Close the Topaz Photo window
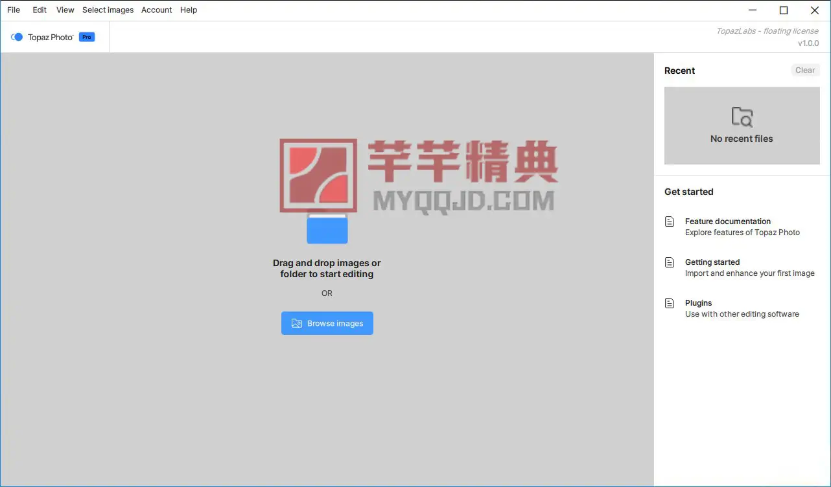831x487 pixels. click(815, 10)
